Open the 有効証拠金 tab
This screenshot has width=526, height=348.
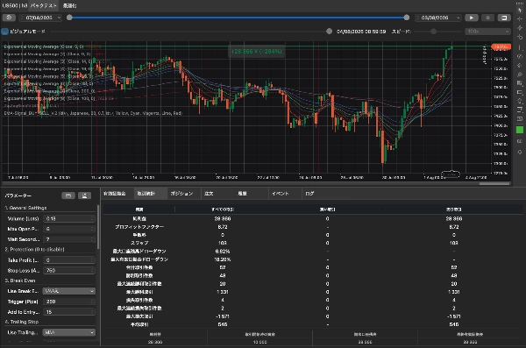point(114,194)
